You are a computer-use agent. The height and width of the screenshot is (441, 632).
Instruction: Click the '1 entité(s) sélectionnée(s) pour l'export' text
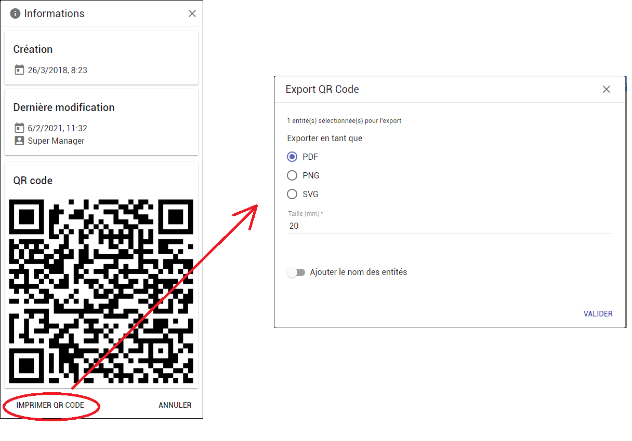tap(344, 121)
